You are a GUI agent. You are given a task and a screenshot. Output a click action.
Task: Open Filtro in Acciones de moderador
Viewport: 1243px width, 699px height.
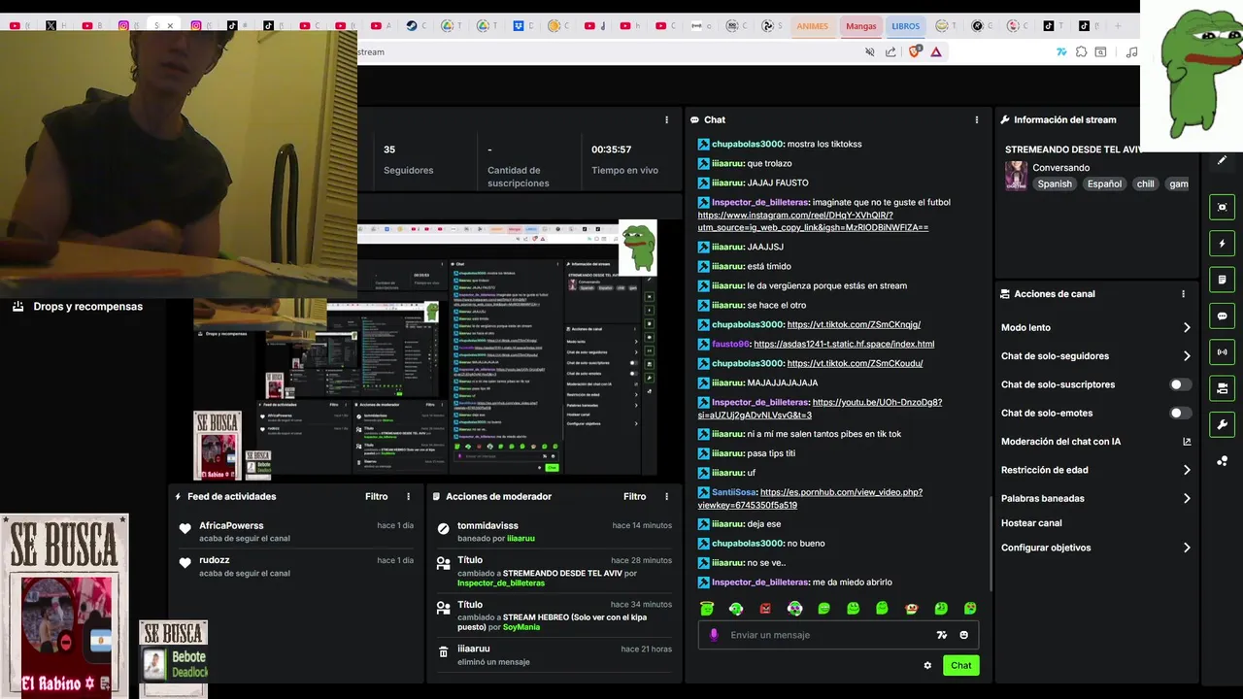(x=635, y=496)
